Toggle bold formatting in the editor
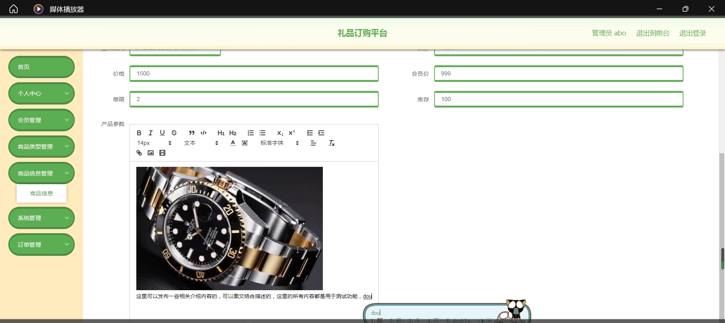725x323 pixels. coord(139,133)
